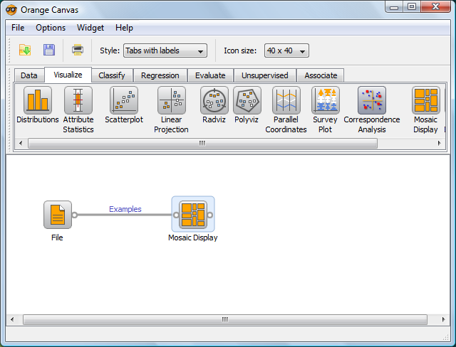This screenshot has height=347, width=456.
Task: Switch to the Unsupervised tab
Action: coord(264,75)
